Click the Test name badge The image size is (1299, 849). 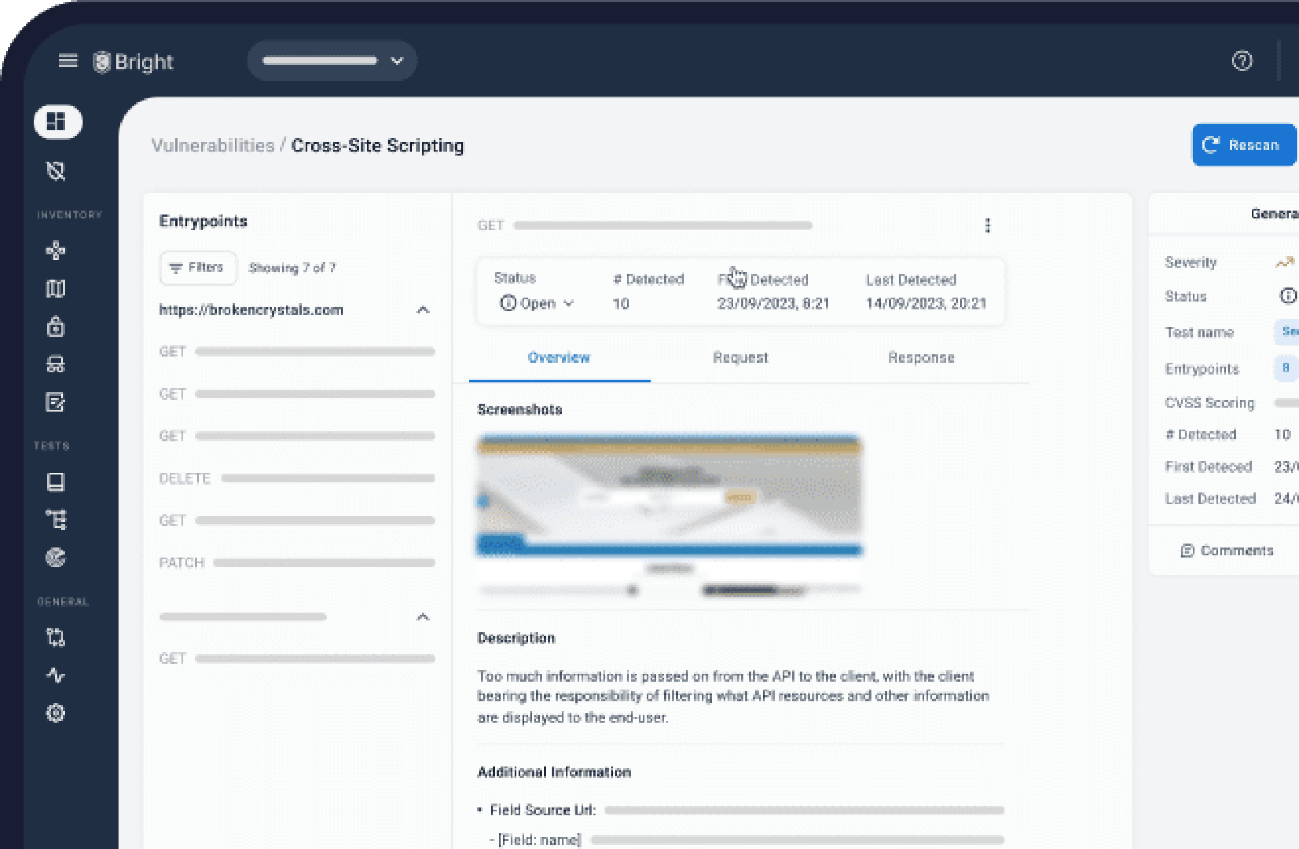pos(1287,331)
